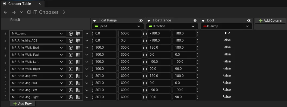Use selected asset for MF_Rifle_Walk_Fwd row
Screen dimensions: 287x107
pyautogui.click(x=71, y=55)
